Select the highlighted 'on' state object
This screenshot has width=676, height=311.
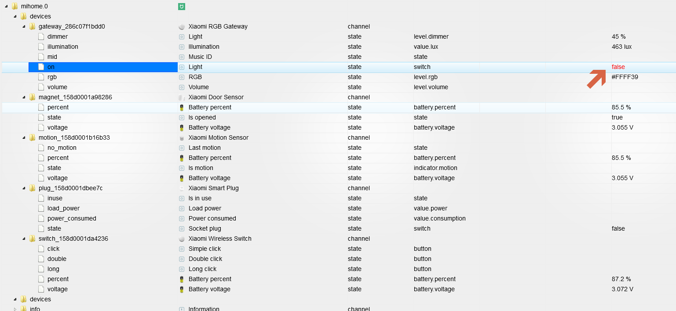click(x=103, y=67)
